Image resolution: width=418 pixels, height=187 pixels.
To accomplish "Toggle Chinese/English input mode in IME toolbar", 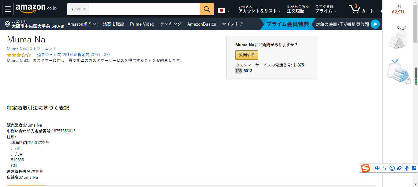I will [377, 168].
